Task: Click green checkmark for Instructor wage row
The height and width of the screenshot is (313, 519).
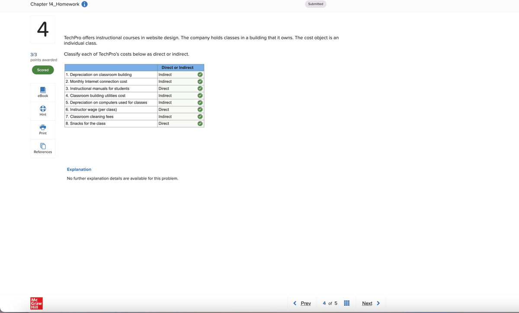Action: point(200,110)
